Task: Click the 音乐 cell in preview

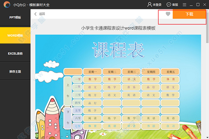Action: click(131, 87)
